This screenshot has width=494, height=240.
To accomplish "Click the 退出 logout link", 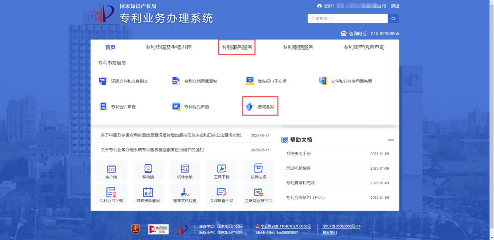I will pyautogui.click(x=395, y=6).
